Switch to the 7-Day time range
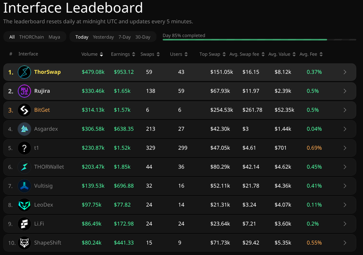The width and height of the screenshot is (363, 255). click(125, 37)
